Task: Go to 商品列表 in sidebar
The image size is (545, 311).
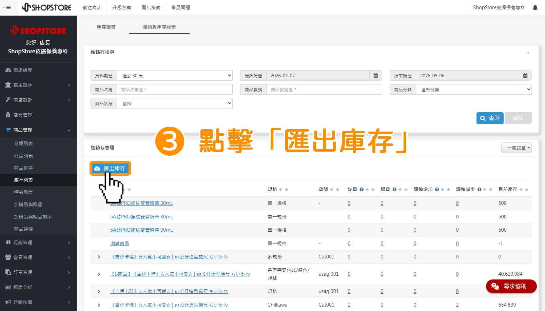Action: 38,156
